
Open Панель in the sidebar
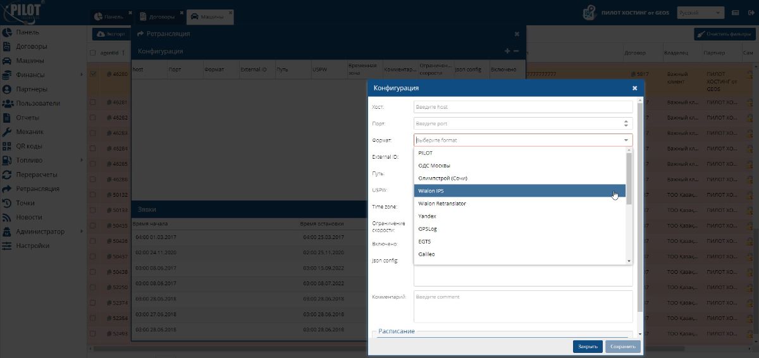coord(27,32)
